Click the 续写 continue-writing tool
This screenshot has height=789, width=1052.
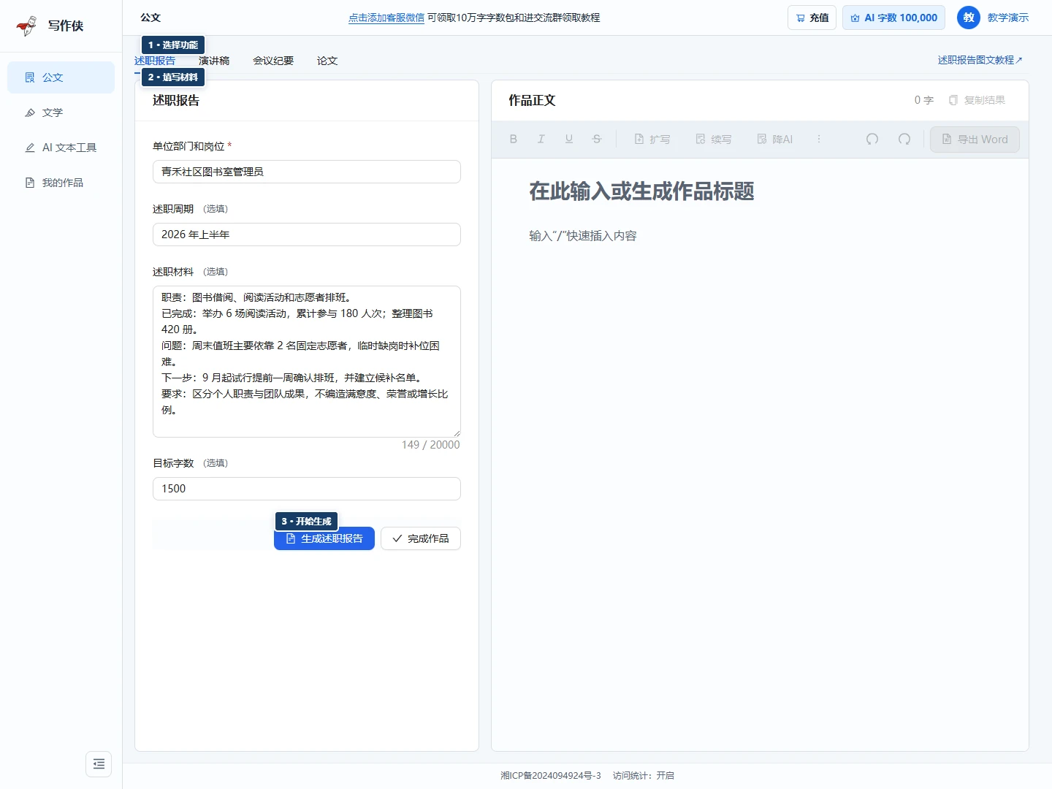pos(713,139)
